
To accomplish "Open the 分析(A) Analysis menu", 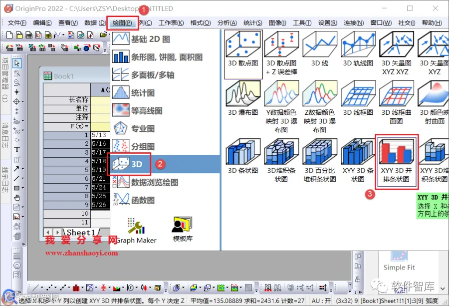I will coord(227,22).
